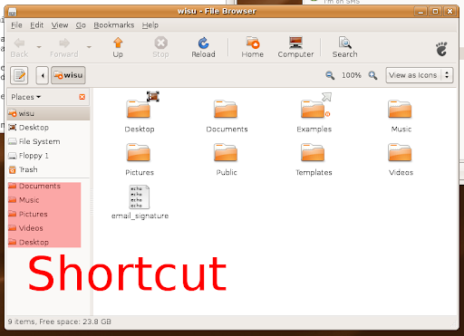Open the Go menu
464x336 pixels.
[x=81, y=25]
